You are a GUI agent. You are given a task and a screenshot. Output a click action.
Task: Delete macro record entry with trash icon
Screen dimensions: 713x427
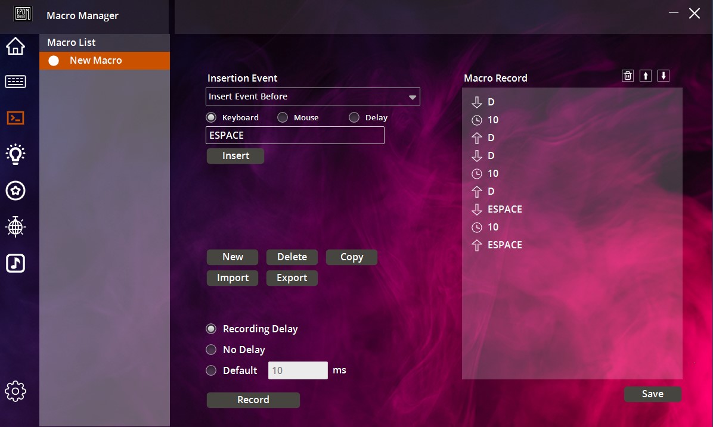[628, 76]
